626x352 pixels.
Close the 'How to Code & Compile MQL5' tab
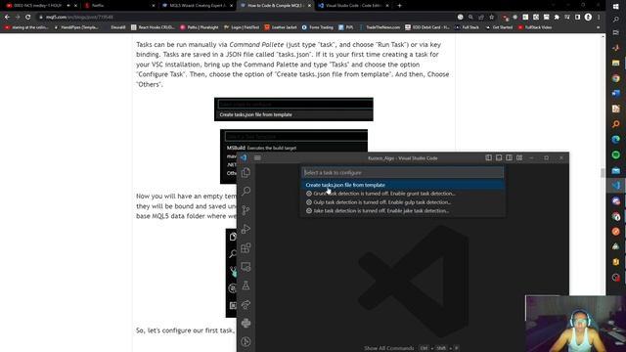coord(309,6)
